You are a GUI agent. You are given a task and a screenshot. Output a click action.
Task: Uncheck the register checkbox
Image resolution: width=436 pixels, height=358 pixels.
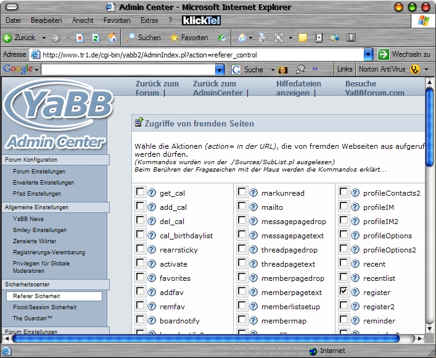[x=343, y=291]
